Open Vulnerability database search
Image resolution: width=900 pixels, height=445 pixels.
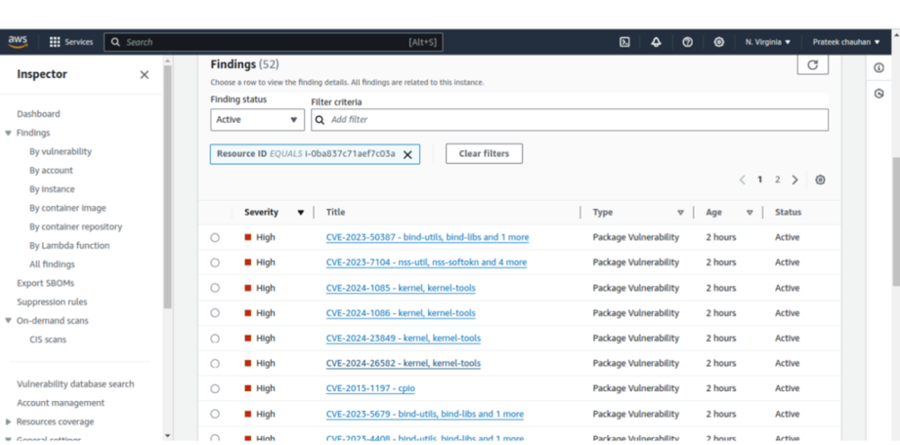click(x=75, y=384)
